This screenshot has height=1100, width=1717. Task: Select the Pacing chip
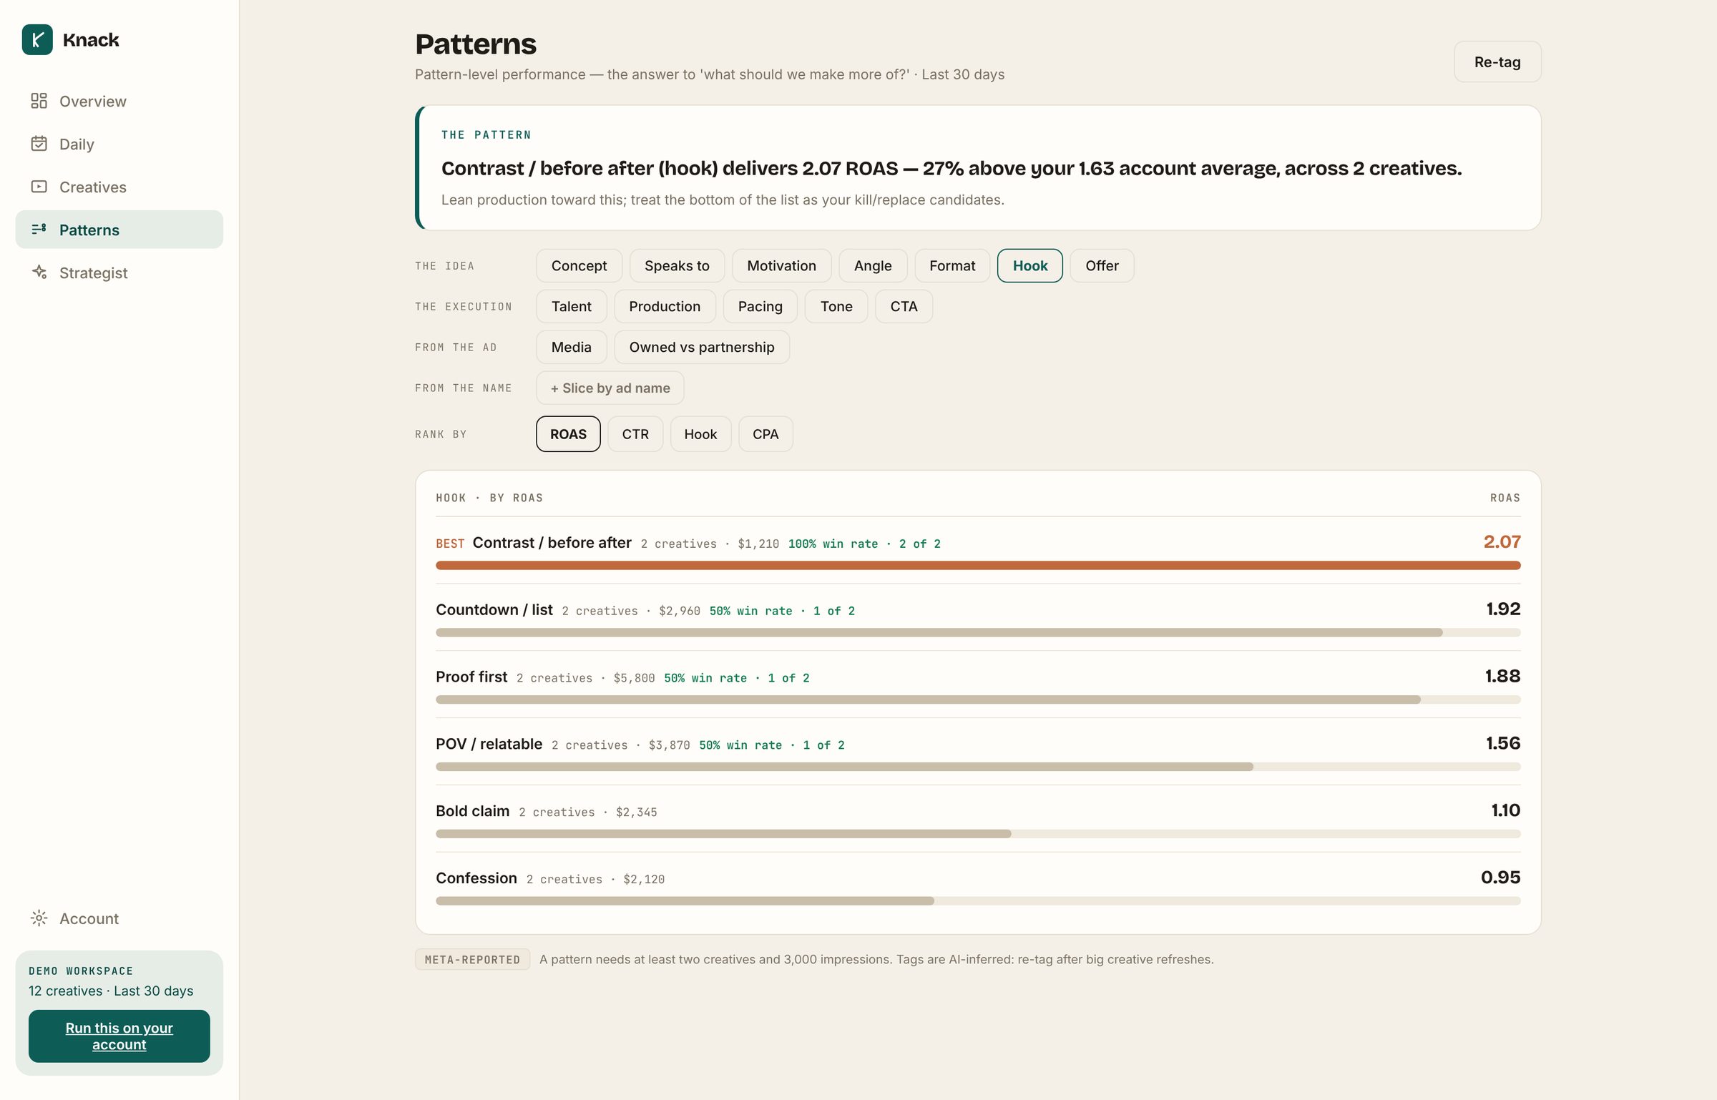point(760,306)
